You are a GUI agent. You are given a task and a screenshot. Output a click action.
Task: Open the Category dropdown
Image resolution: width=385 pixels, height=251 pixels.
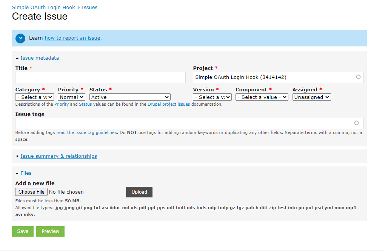[34, 97]
